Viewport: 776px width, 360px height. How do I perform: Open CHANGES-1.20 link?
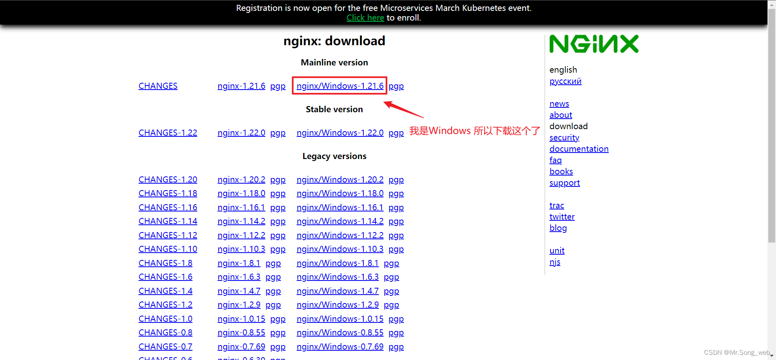168,180
